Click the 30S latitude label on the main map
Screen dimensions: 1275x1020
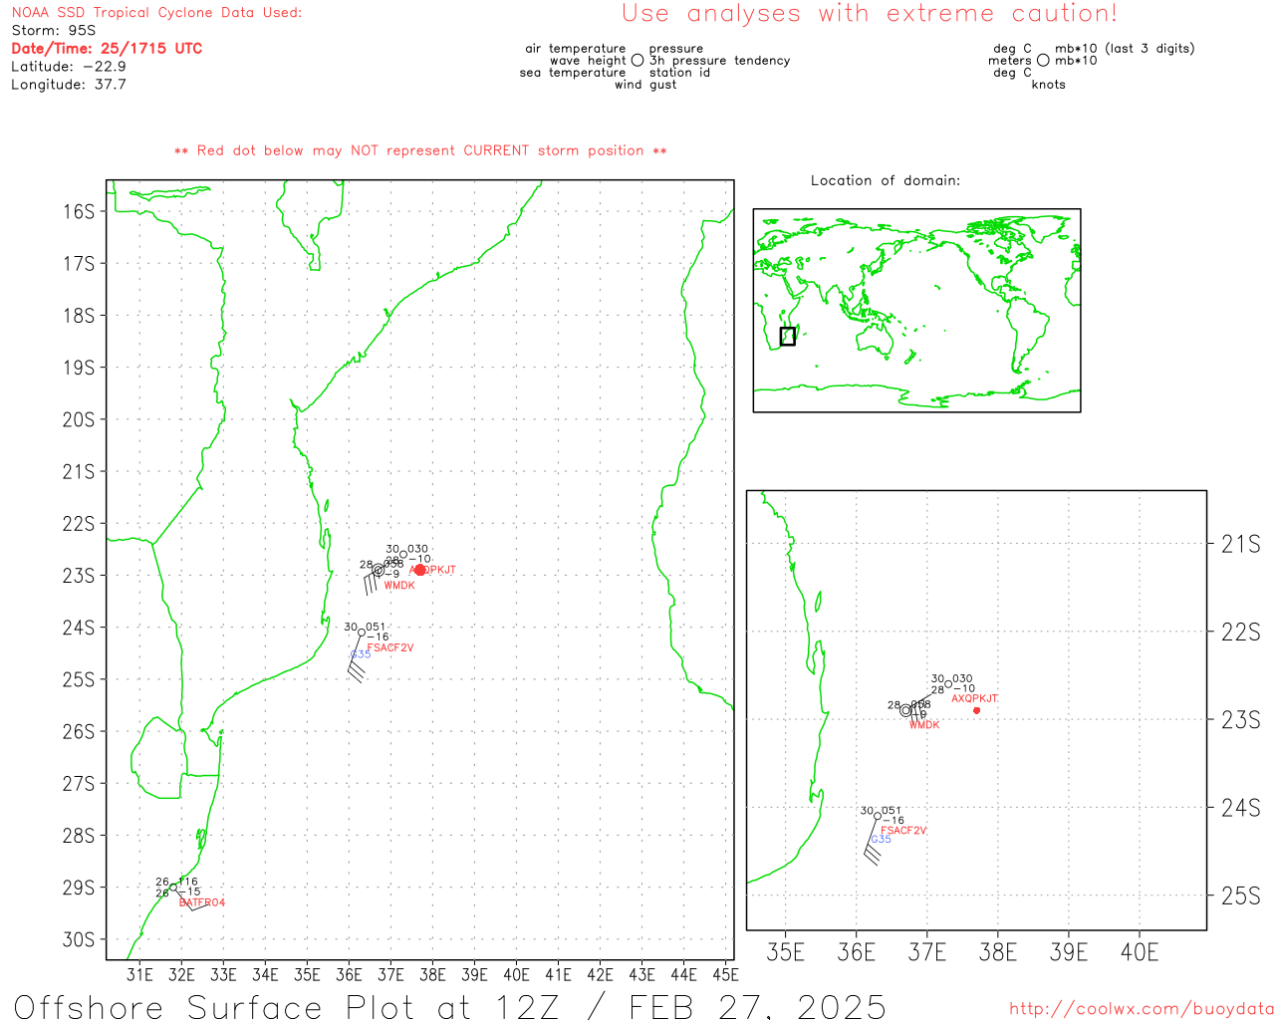(79, 939)
